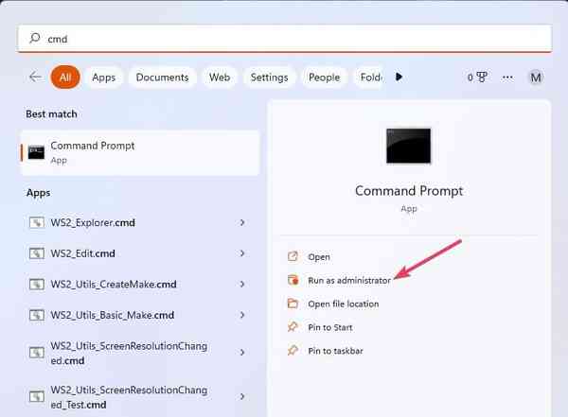The height and width of the screenshot is (417, 568).
Task: Click the search magnifier icon
Action: 35,39
